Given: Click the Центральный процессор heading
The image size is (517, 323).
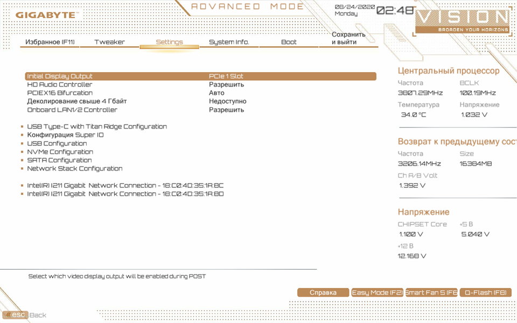Looking at the screenshot, I should [449, 71].
